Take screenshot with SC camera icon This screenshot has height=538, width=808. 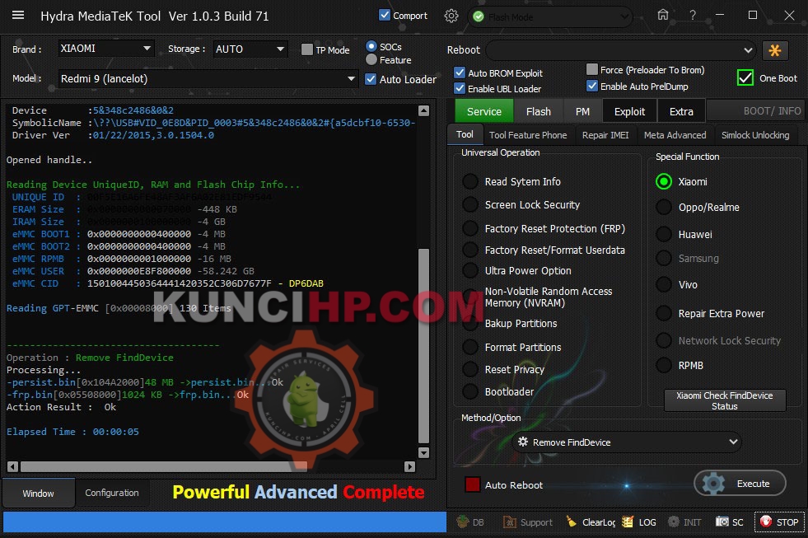[722, 522]
